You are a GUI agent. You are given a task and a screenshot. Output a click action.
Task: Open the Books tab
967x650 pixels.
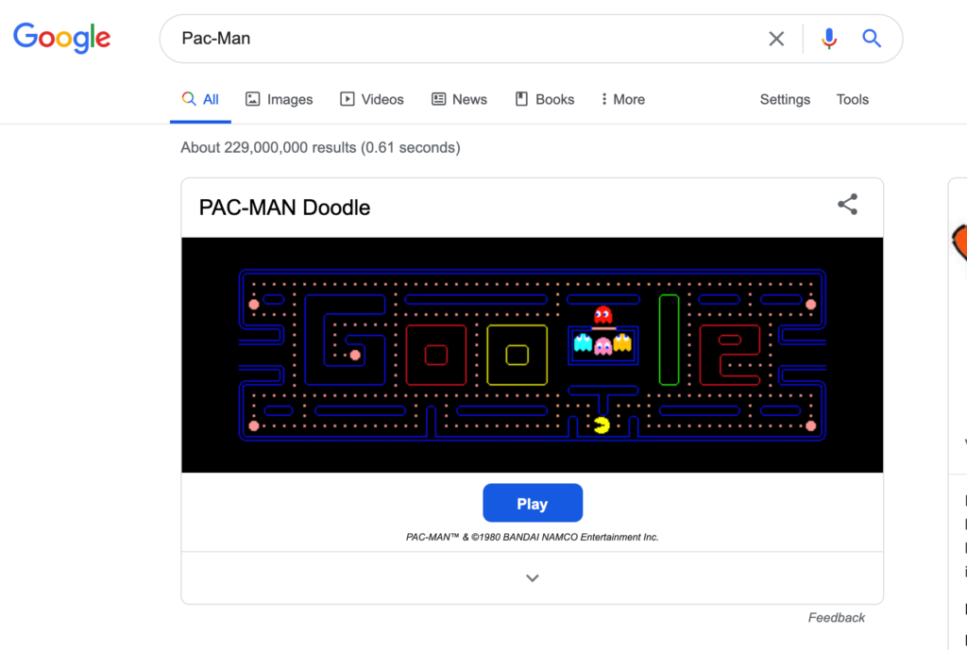click(545, 99)
